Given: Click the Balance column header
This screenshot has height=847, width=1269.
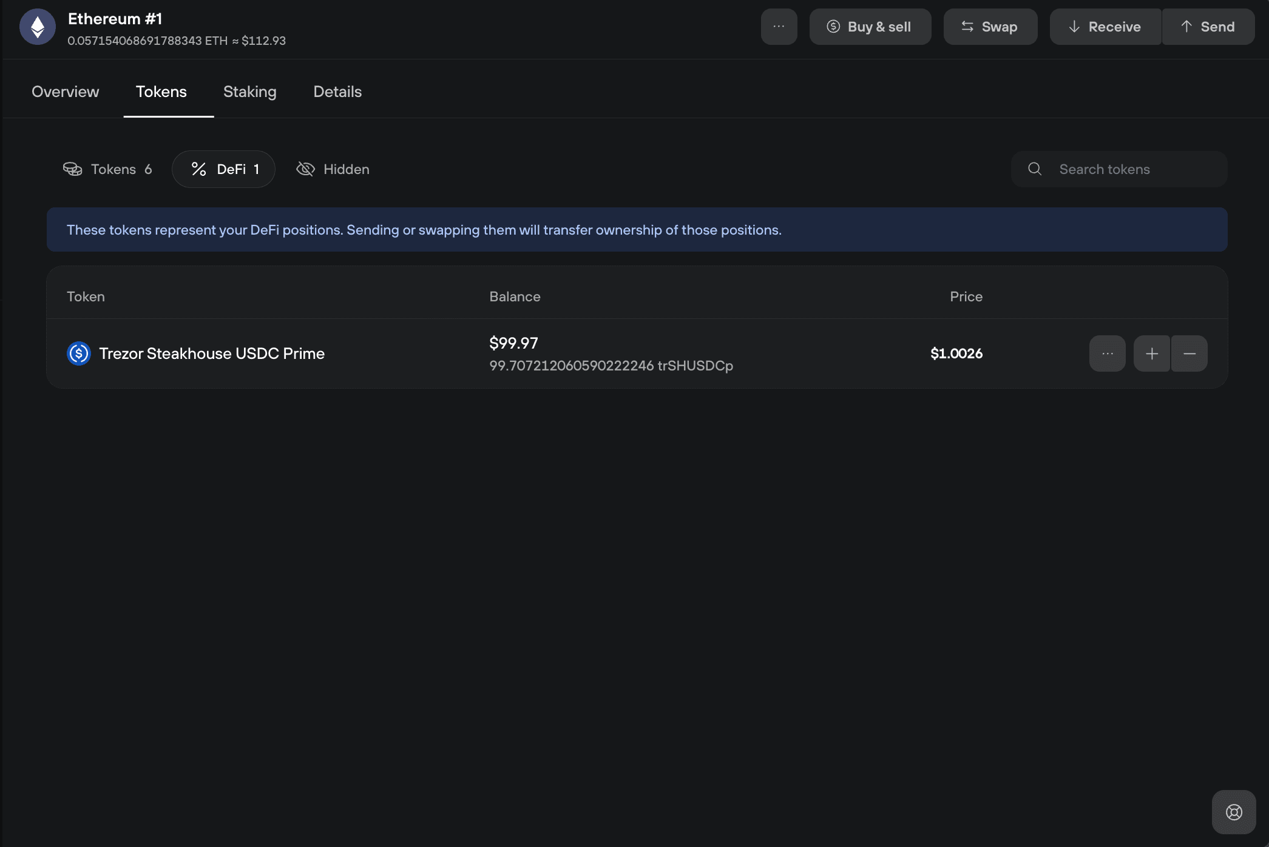Looking at the screenshot, I should point(515,296).
